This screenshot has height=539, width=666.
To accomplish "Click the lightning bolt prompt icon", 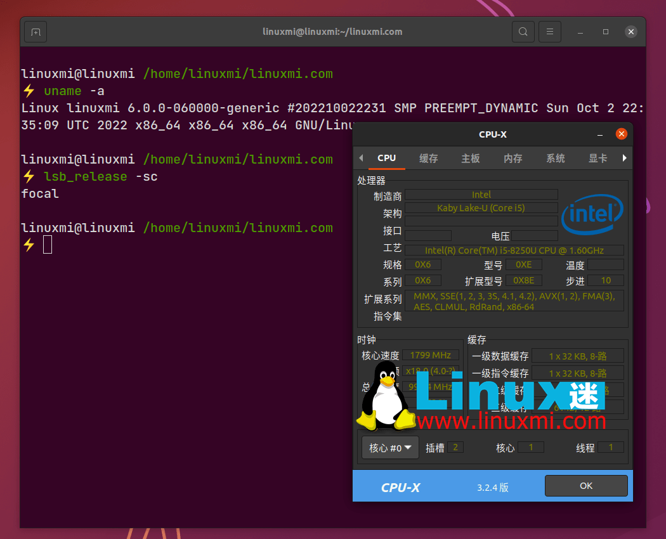I will click(28, 244).
